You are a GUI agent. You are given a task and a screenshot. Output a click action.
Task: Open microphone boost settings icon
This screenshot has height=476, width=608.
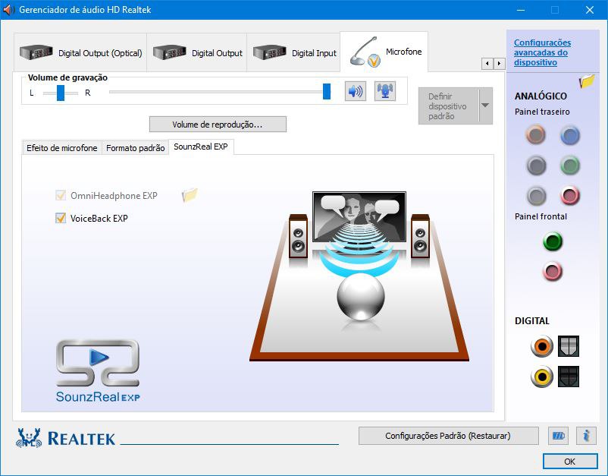click(385, 91)
